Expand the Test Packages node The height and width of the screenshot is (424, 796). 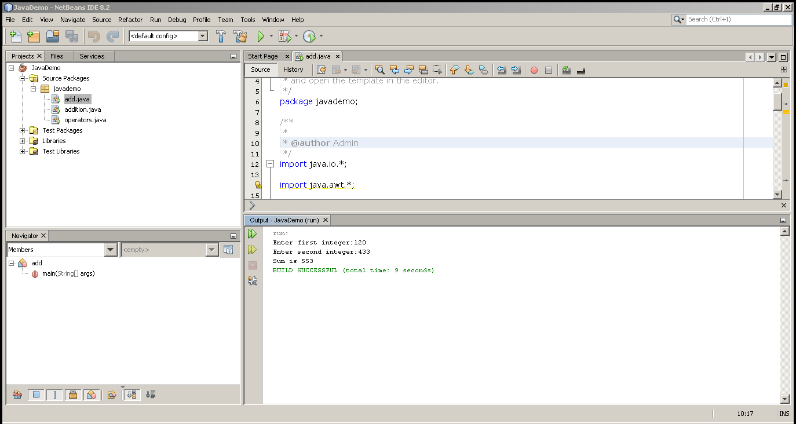point(22,130)
